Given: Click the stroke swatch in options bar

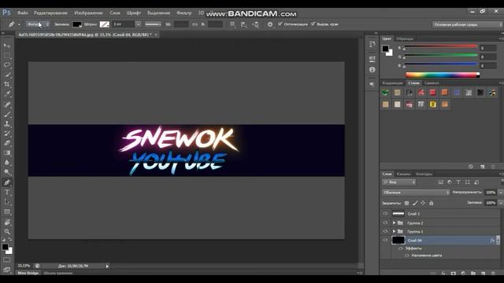Looking at the screenshot, I should point(105,24).
